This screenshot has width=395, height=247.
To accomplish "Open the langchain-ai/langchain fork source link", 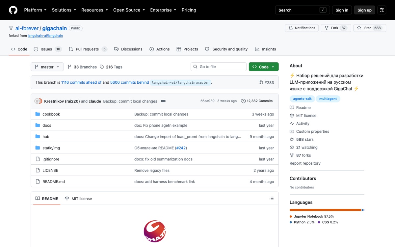I will coord(45,36).
